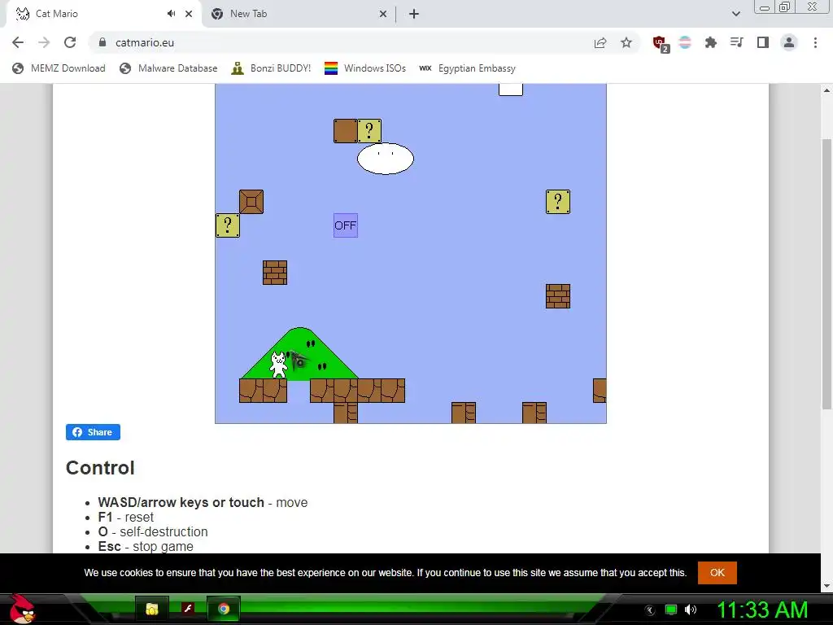Click the 11:33 AM clock
The width and height of the screenshot is (833, 625).
[762, 610]
